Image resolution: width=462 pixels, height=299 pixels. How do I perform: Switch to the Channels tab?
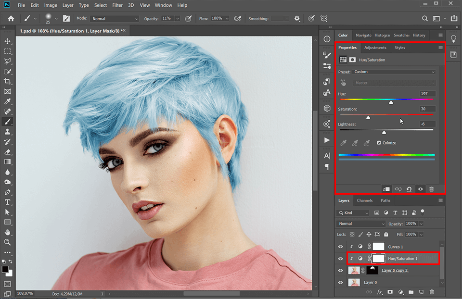365,200
